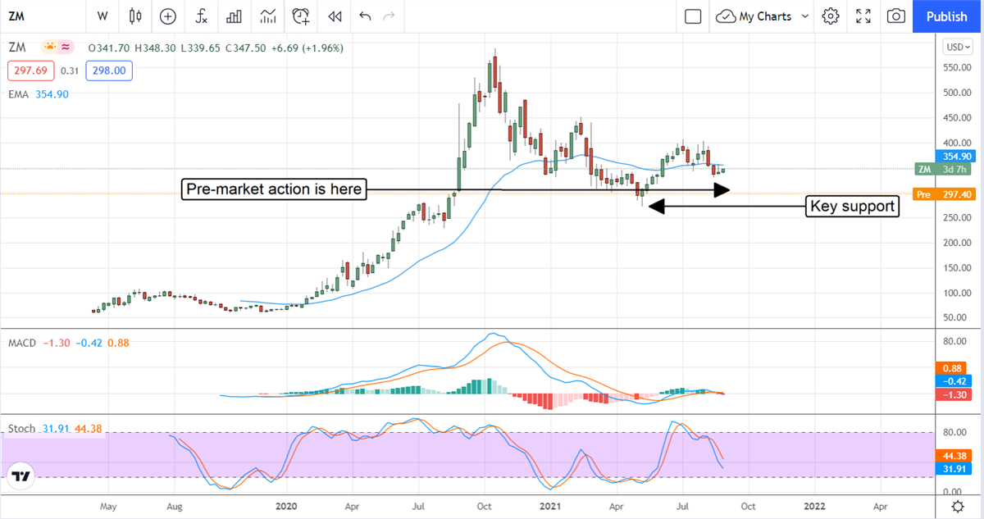984x519 pixels.
Task: Click the 2020 label on the time axis
Action: [287, 505]
